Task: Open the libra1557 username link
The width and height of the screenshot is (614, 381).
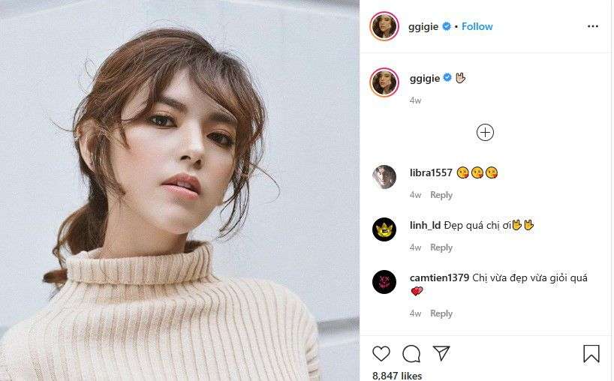Action: (x=431, y=173)
